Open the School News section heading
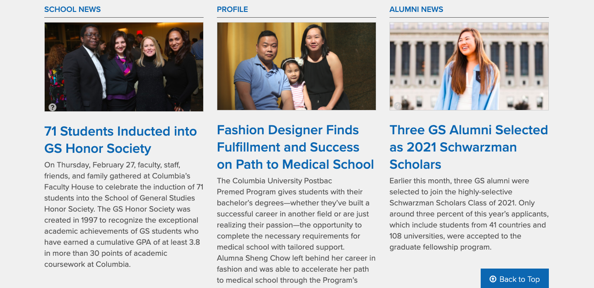Viewport: 594px width, 288px height. pos(73,9)
